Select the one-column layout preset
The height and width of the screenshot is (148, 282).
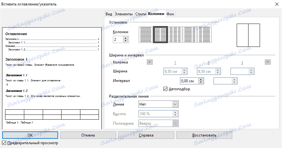pyautogui.click(x=146, y=34)
